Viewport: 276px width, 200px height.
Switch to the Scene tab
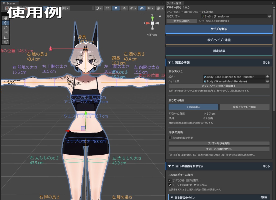pyautogui.click(x=9, y=3)
